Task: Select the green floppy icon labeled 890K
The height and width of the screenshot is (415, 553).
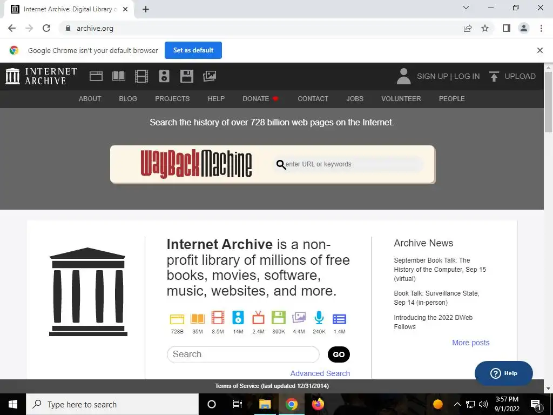Action: coord(279,318)
